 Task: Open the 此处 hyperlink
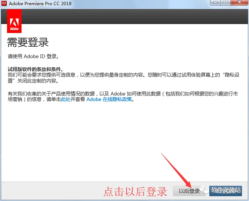tap(66, 100)
